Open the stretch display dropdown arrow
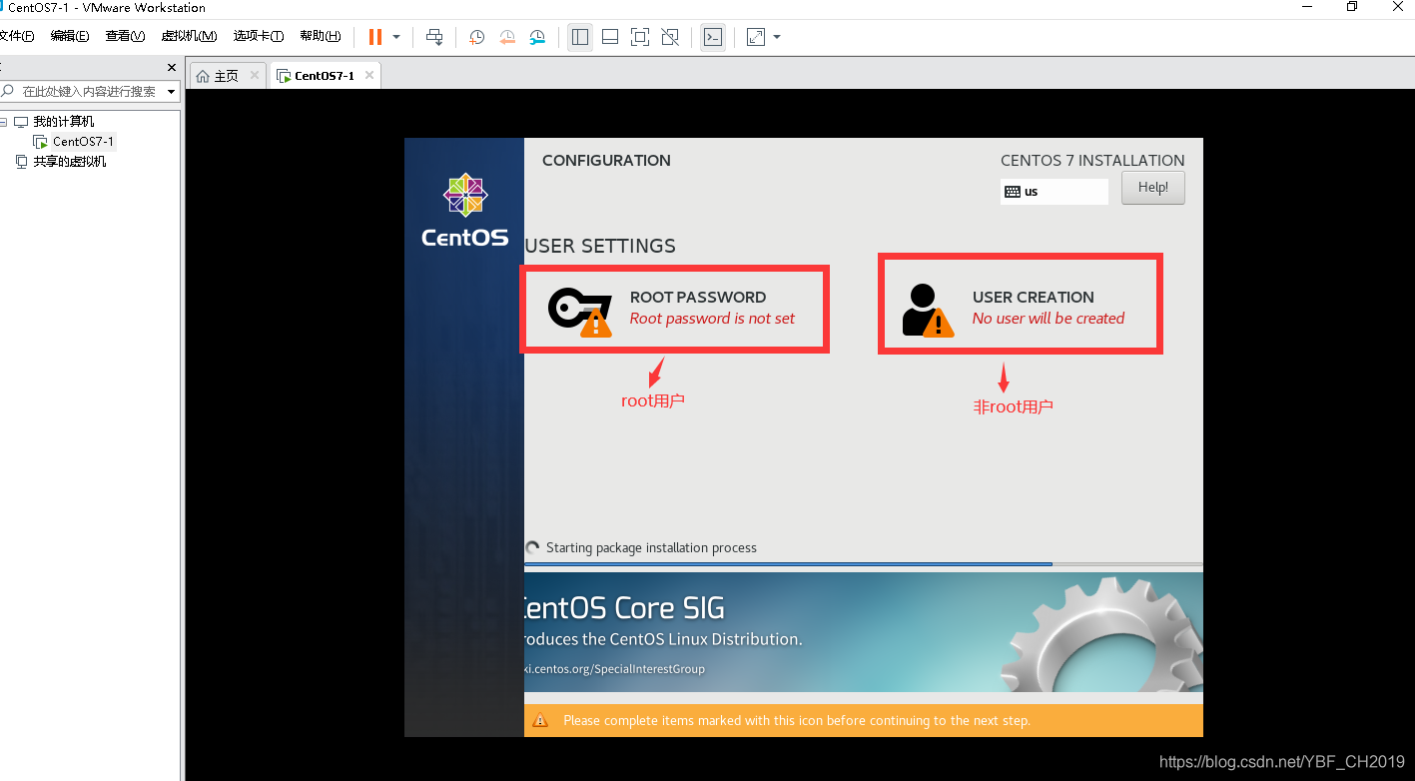This screenshot has height=781, width=1415. click(x=777, y=37)
